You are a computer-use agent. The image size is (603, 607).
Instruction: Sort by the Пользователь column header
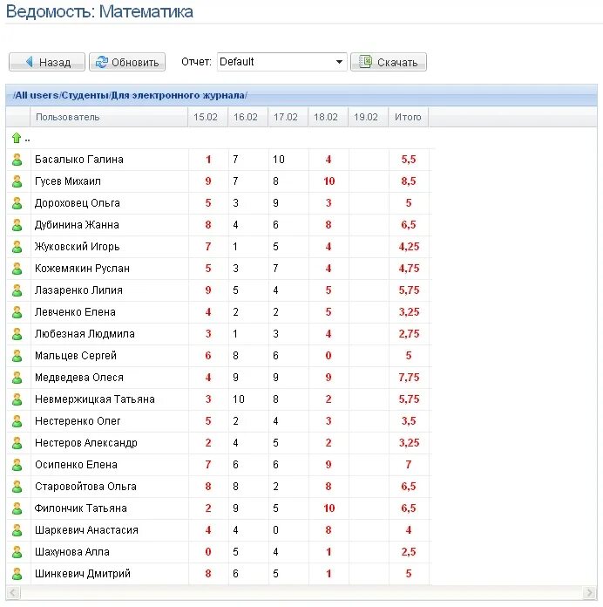pyautogui.click(x=109, y=117)
